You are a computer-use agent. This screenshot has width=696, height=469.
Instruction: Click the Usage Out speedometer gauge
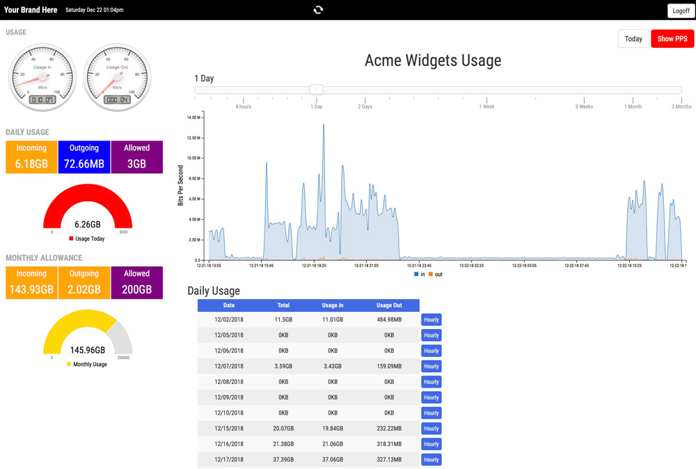117,77
